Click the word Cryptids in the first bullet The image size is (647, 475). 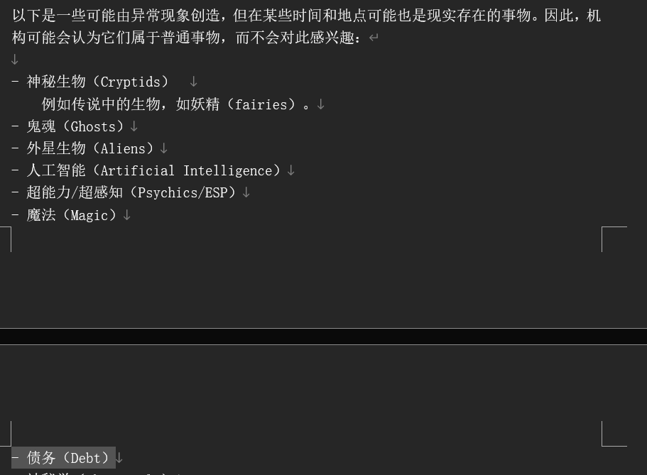click(131, 82)
